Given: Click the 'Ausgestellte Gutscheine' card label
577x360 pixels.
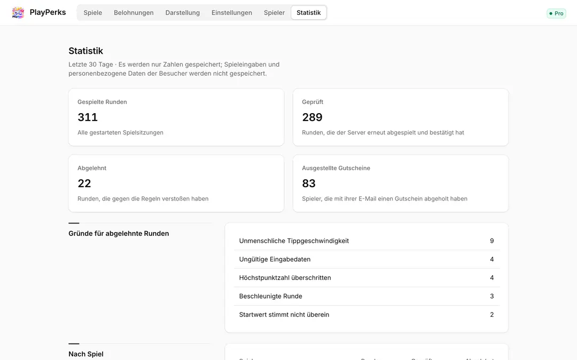Looking at the screenshot, I should point(336,168).
